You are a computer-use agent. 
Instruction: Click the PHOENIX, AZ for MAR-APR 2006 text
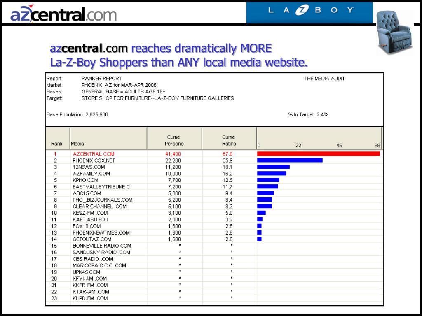[119, 85]
